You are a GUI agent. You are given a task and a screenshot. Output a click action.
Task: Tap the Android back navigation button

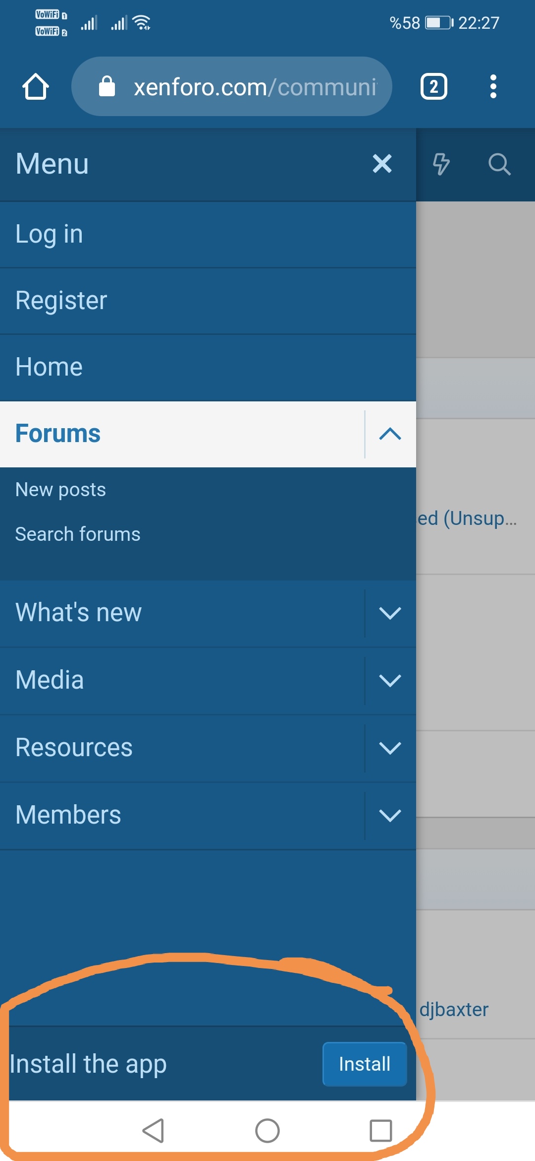pos(153,1131)
